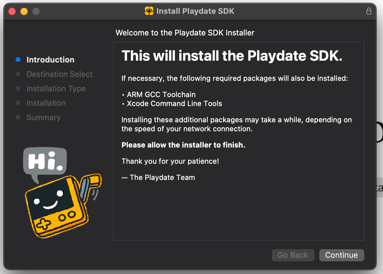Click the 'Hi.' speech bubble graphic
The image size is (383, 274).
pos(44,161)
